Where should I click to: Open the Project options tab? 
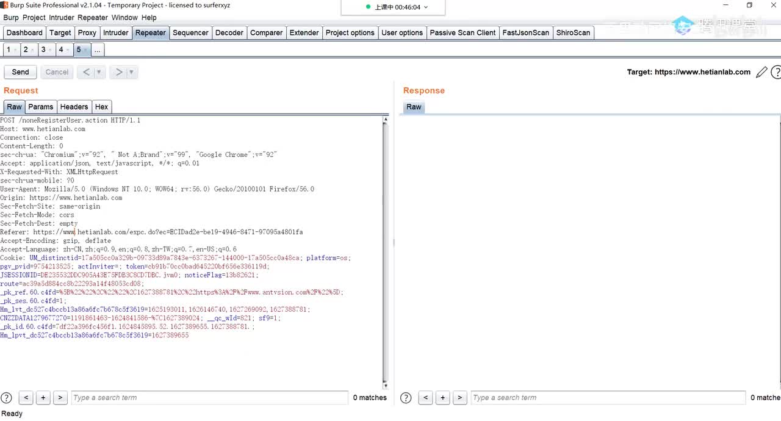click(x=350, y=33)
